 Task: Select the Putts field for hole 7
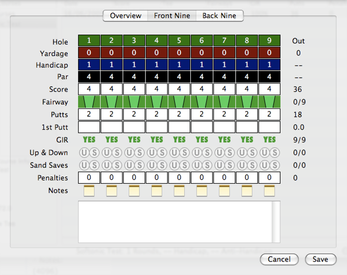[225, 114]
